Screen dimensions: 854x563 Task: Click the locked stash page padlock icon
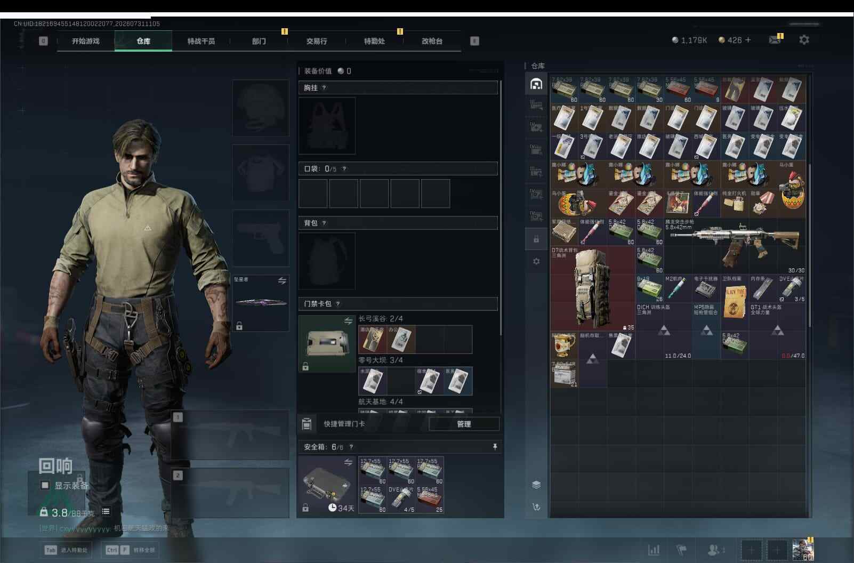[536, 239]
